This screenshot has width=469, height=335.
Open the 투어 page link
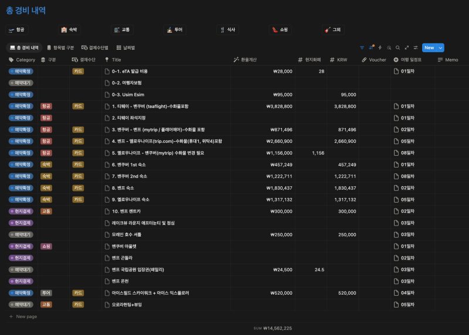[175, 30]
